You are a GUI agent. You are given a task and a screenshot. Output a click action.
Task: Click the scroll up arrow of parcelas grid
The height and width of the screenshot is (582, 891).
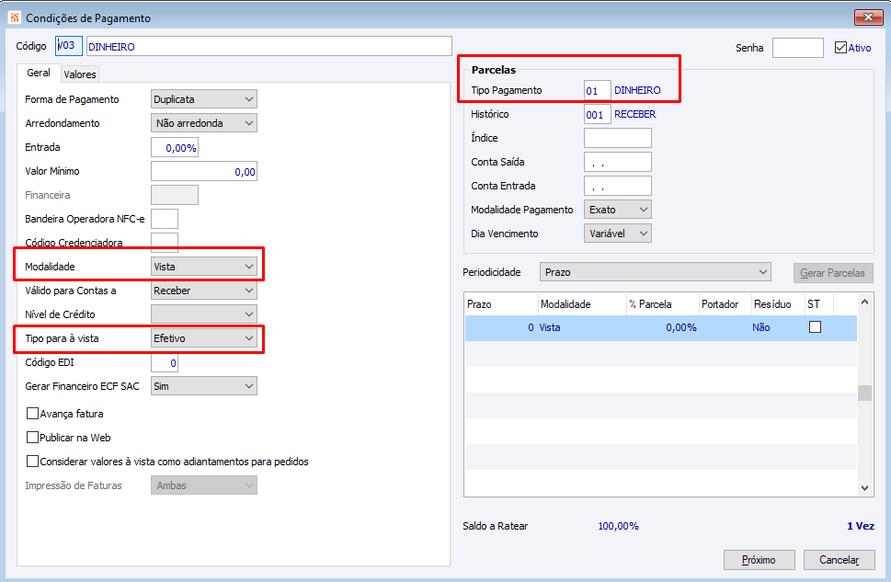(864, 302)
